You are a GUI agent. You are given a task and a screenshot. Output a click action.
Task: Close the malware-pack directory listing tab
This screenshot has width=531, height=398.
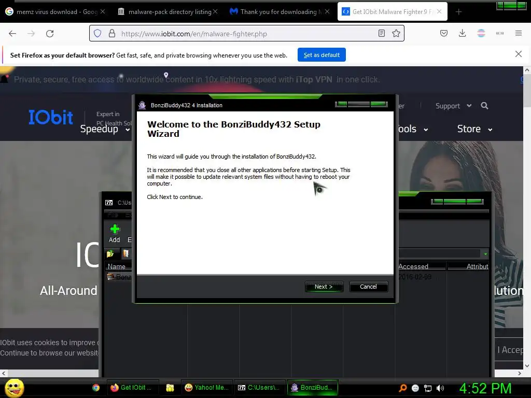tap(215, 11)
